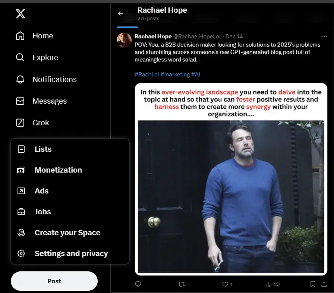Viewport: 334px width, 293px height.
Task: View post analytics bar chart icon
Action: [x=269, y=284]
